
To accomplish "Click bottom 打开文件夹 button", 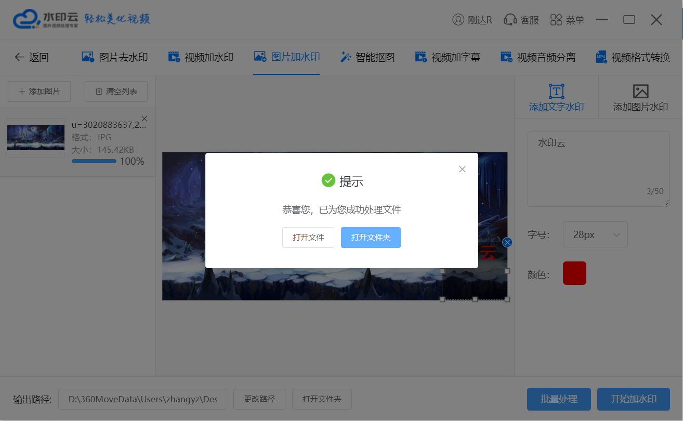I will coord(322,399).
